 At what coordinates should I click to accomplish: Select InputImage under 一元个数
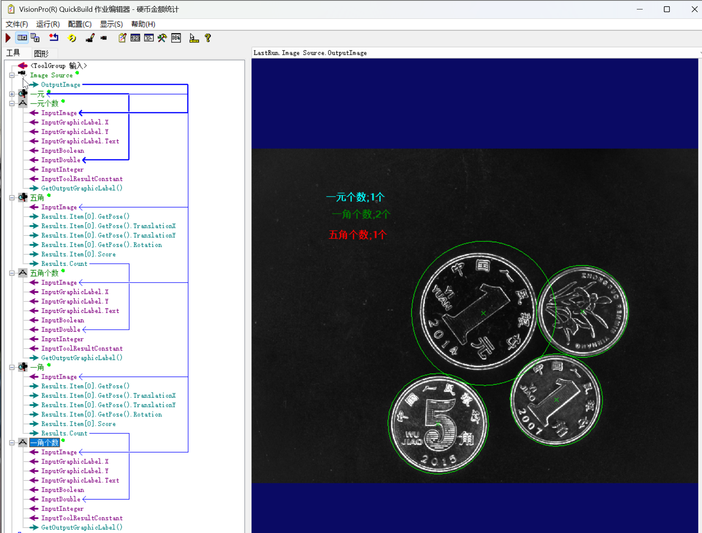[59, 113]
